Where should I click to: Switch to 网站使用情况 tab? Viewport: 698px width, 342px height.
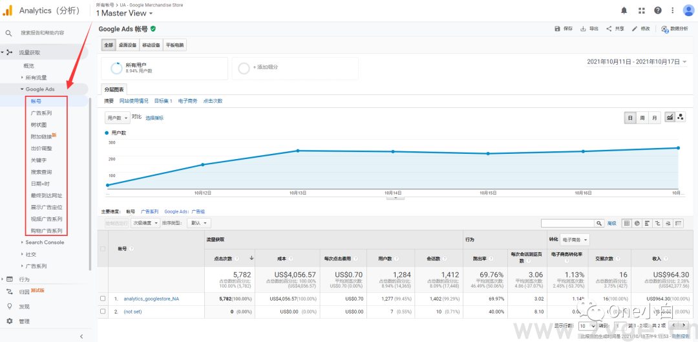tap(134, 101)
